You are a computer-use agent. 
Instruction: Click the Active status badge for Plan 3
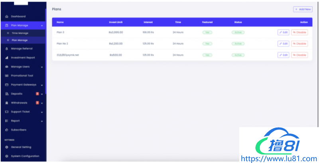coord(238,32)
